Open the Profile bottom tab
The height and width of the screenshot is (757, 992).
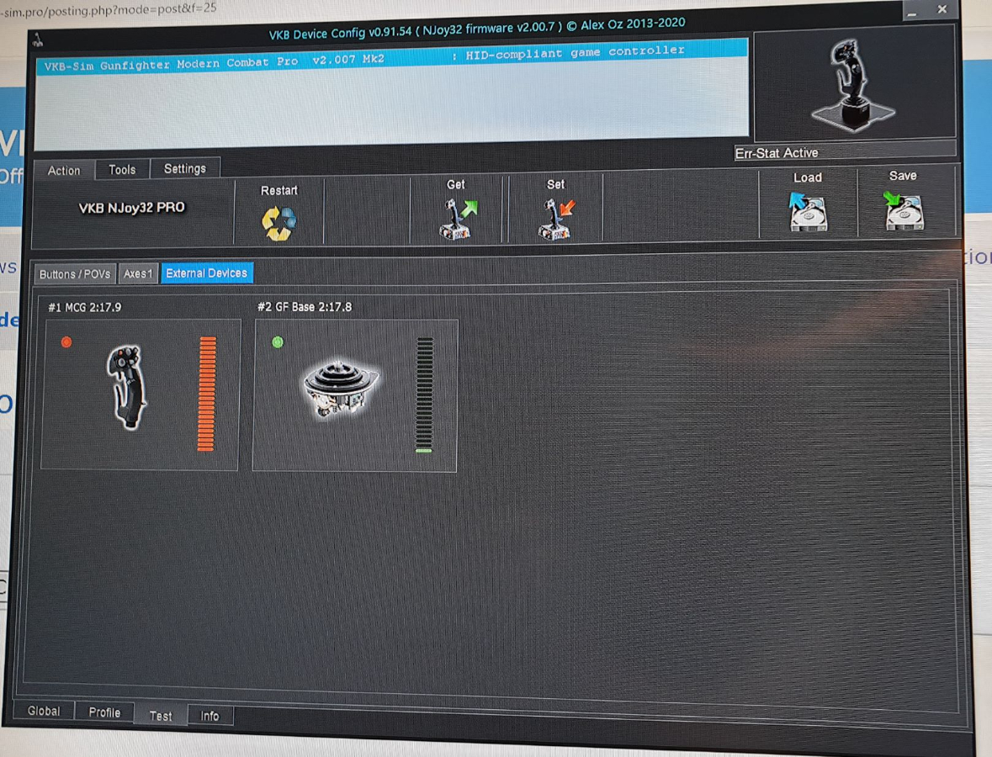click(104, 712)
